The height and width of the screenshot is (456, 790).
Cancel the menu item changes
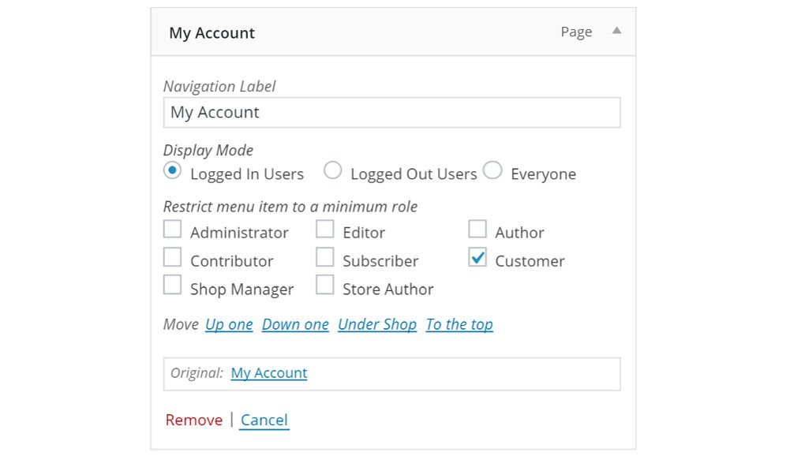(x=264, y=420)
